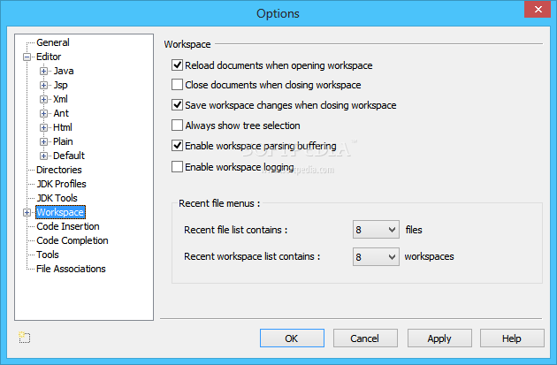Select the highlighted Workspace tree item
Screen dimensions: 557x365
60,212
